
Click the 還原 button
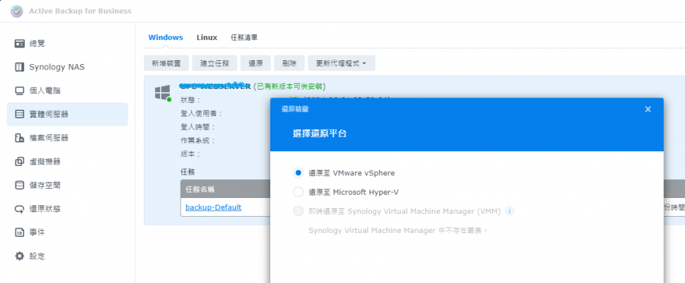click(256, 64)
